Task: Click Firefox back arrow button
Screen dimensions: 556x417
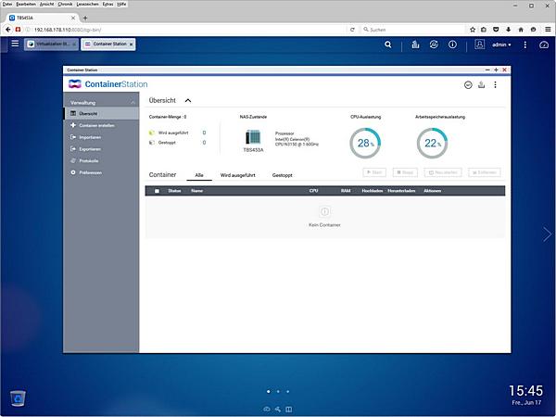Action: point(7,30)
